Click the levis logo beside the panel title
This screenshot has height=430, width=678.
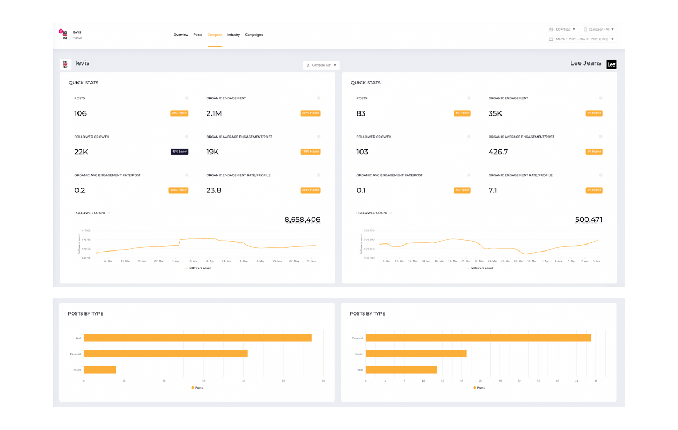pos(65,64)
